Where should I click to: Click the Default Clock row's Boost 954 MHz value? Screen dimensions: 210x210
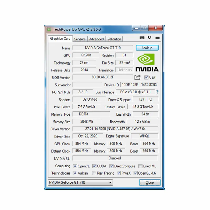[149, 151]
